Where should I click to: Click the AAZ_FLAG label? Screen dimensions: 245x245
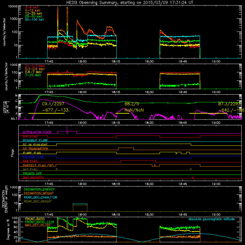[x=30, y=170]
